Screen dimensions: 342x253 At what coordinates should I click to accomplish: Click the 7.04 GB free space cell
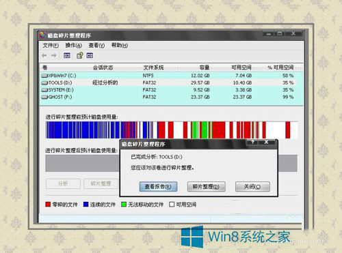point(244,76)
